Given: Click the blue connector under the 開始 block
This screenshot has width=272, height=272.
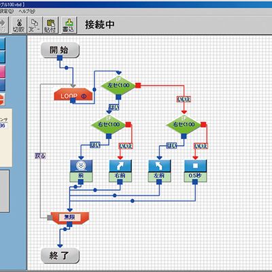Looking at the screenshot, I should pos(60,58).
